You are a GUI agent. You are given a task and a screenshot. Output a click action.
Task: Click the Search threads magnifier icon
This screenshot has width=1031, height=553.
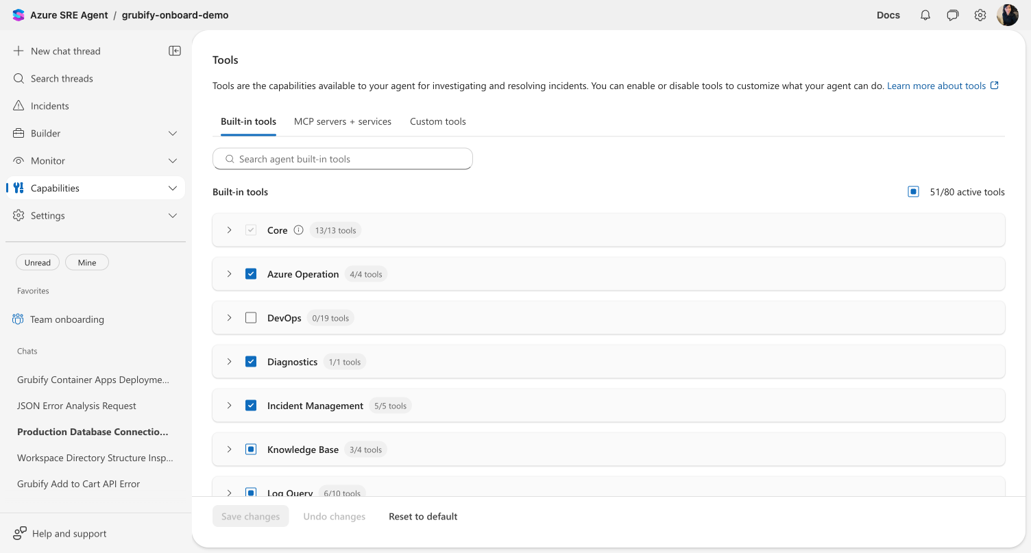tap(19, 78)
